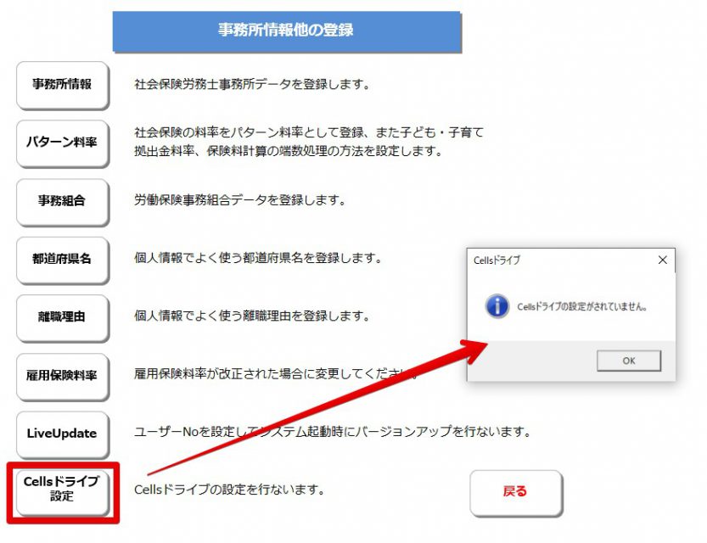Click the 労働保険事務組合データを登録します description
Screen dimensions: 707x543
240,200
